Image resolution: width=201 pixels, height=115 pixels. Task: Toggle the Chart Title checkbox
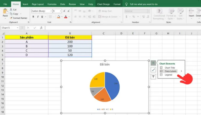click(x=161, y=68)
